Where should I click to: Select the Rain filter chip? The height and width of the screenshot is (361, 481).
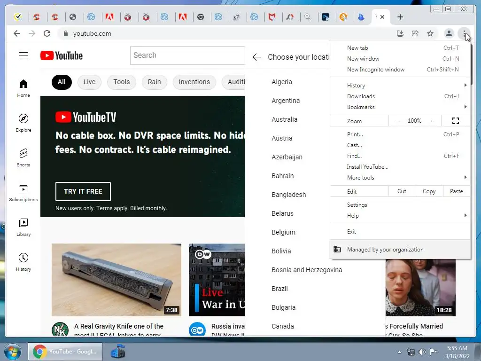coord(154,82)
